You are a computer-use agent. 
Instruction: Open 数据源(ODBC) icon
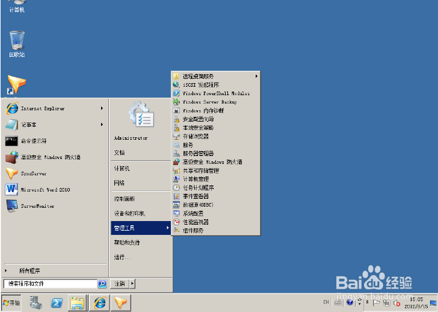click(x=176, y=205)
